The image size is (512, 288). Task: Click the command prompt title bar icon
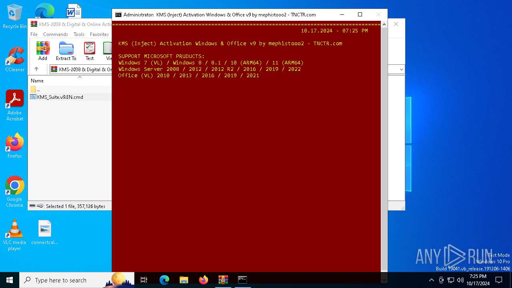click(x=118, y=15)
